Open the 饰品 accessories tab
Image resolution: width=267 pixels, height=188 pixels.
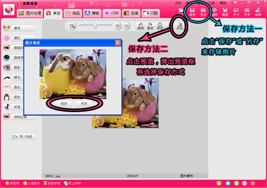tap(73, 13)
